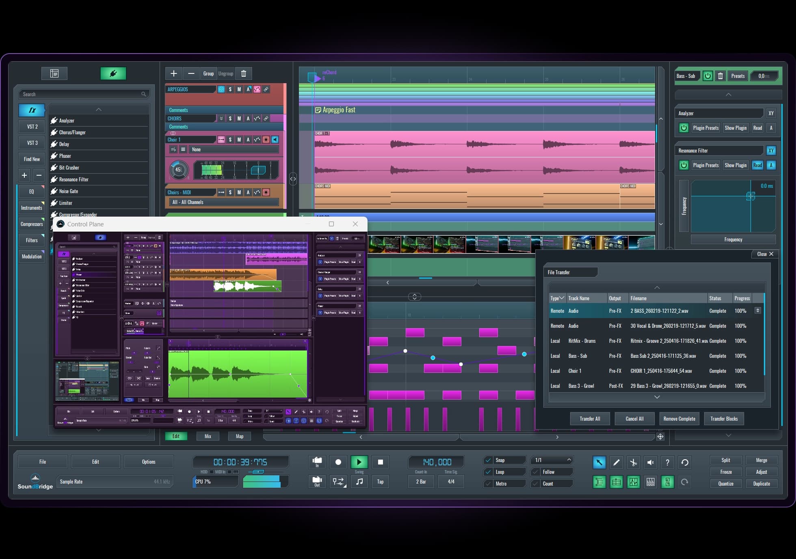Mute the ARPEGGIOS track
Viewport: 796px width, 559px height.
(x=239, y=89)
